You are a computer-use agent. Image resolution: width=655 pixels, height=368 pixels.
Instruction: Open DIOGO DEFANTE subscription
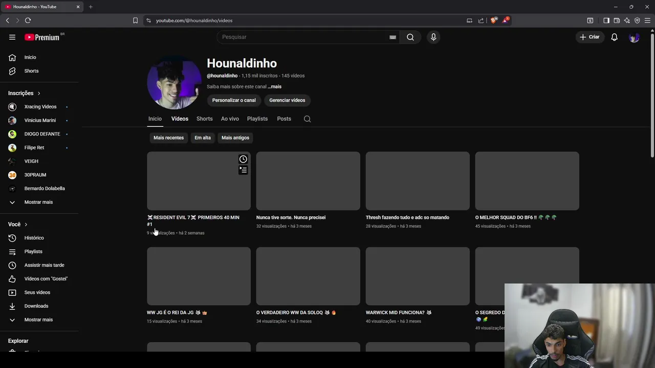(x=39, y=134)
